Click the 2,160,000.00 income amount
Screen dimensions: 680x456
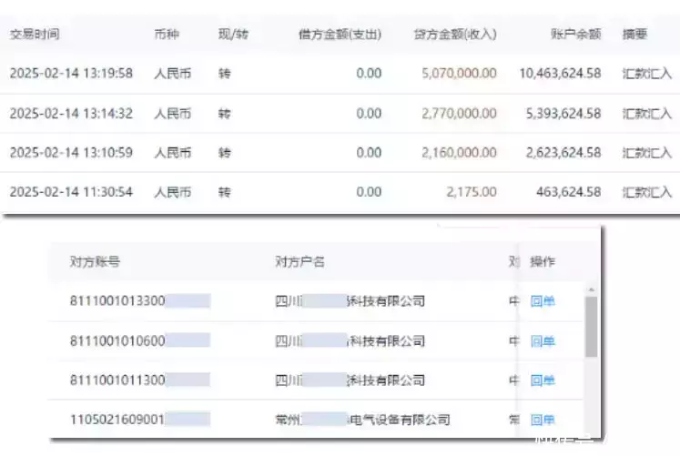point(459,153)
